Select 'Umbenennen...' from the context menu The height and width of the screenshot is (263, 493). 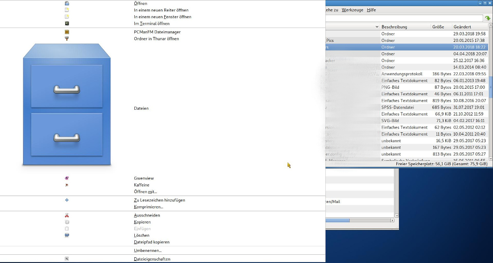(x=147, y=251)
